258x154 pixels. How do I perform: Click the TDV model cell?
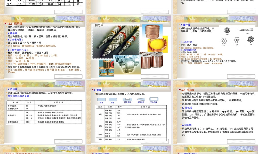pyautogui.click(x=118, y=133)
